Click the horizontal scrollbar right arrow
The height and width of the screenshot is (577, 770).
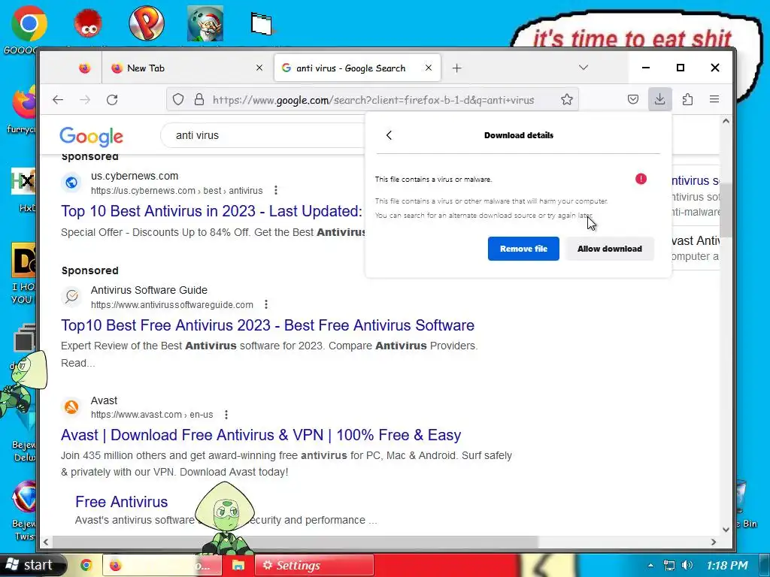(714, 542)
